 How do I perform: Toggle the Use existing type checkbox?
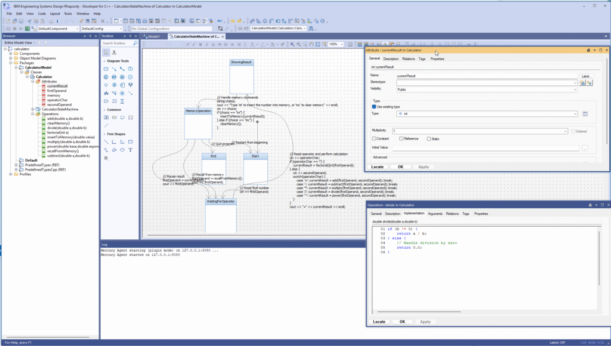374,107
